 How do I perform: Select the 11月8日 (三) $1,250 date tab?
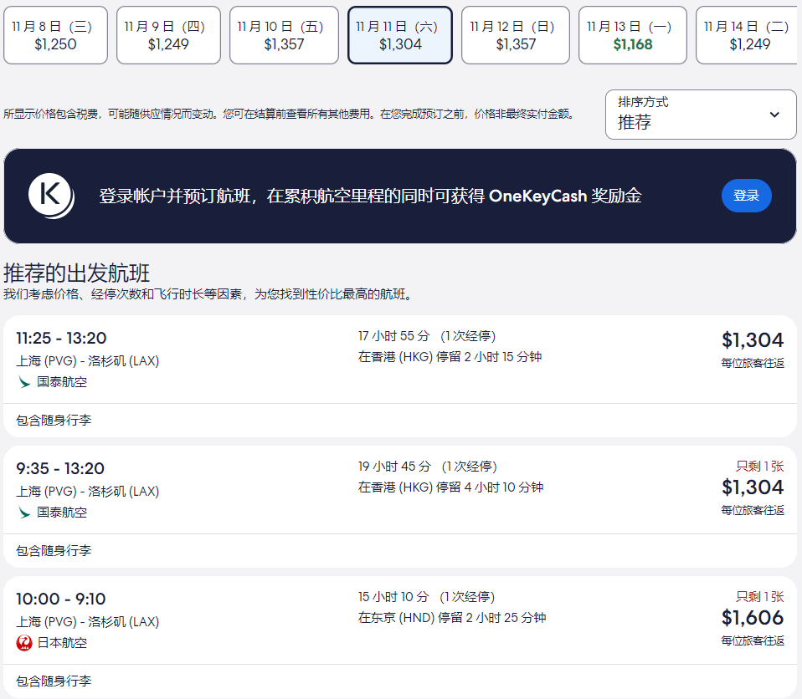click(x=55, y=35)
